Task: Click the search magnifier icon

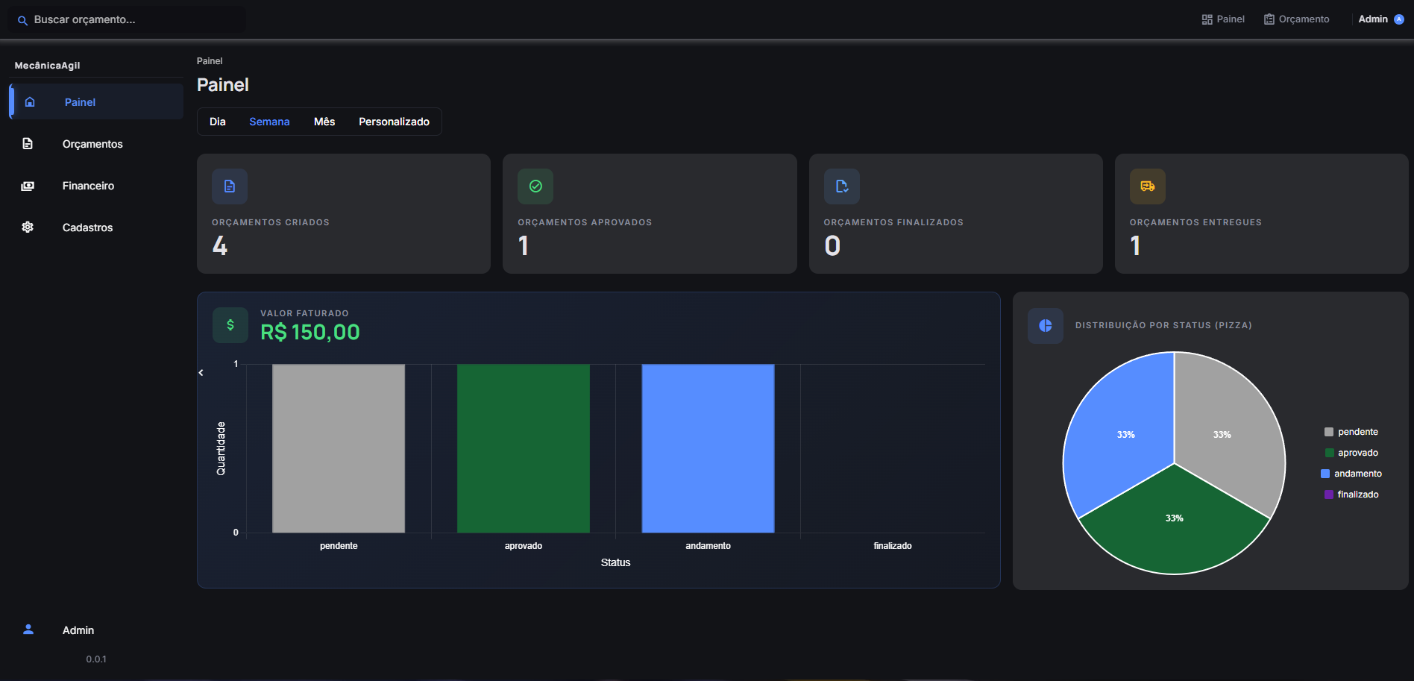Action: 22,20
